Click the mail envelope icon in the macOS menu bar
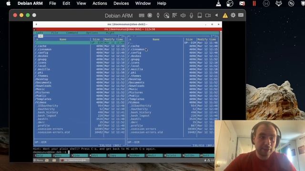Viewport: 305px width, 171px height. point(242,3)
